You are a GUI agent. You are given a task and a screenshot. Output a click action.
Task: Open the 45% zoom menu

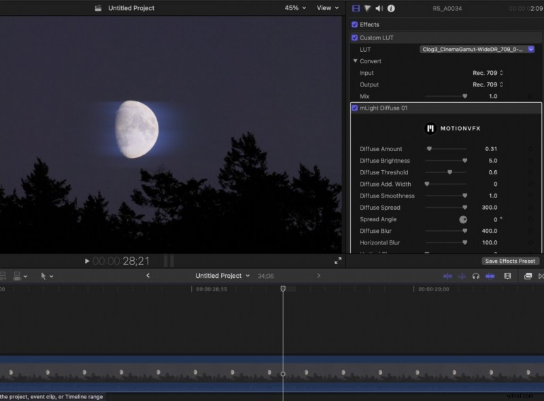(293, 8)
